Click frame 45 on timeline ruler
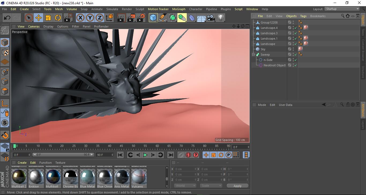366x195 pixels. click(121, 146)
